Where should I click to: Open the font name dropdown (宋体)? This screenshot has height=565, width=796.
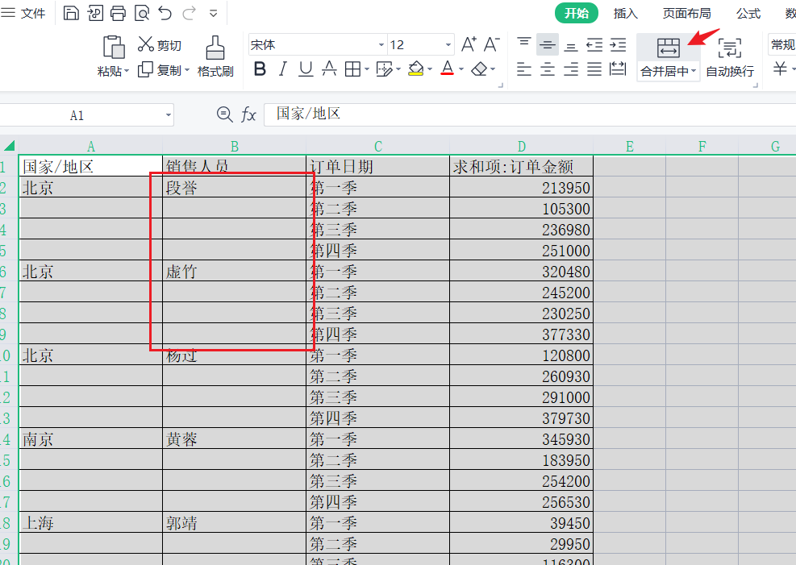point(381,45)
